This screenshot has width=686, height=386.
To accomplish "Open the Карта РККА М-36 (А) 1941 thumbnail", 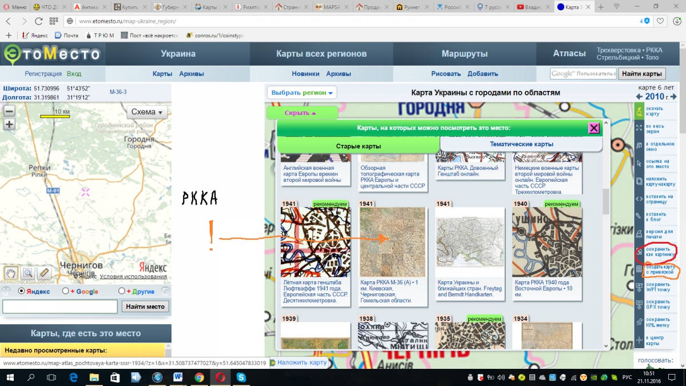I will click(392, 242).
